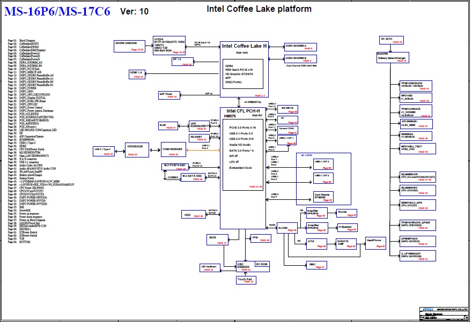Select the Card Reader block
This screenshot has height=322, width=472.
tap(323, 196)
